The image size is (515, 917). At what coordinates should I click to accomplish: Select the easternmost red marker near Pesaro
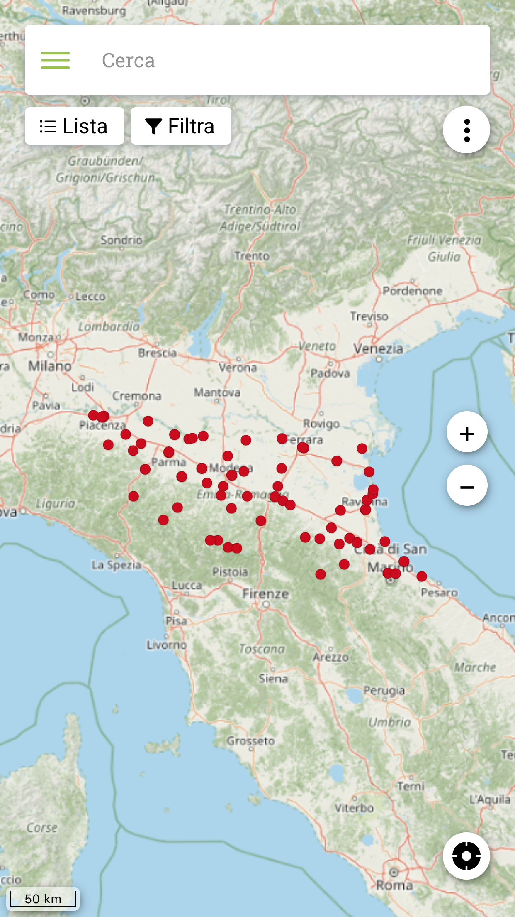[x=422, y=576]
